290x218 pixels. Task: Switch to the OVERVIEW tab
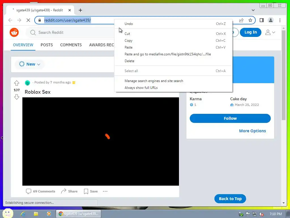(23, 45)
